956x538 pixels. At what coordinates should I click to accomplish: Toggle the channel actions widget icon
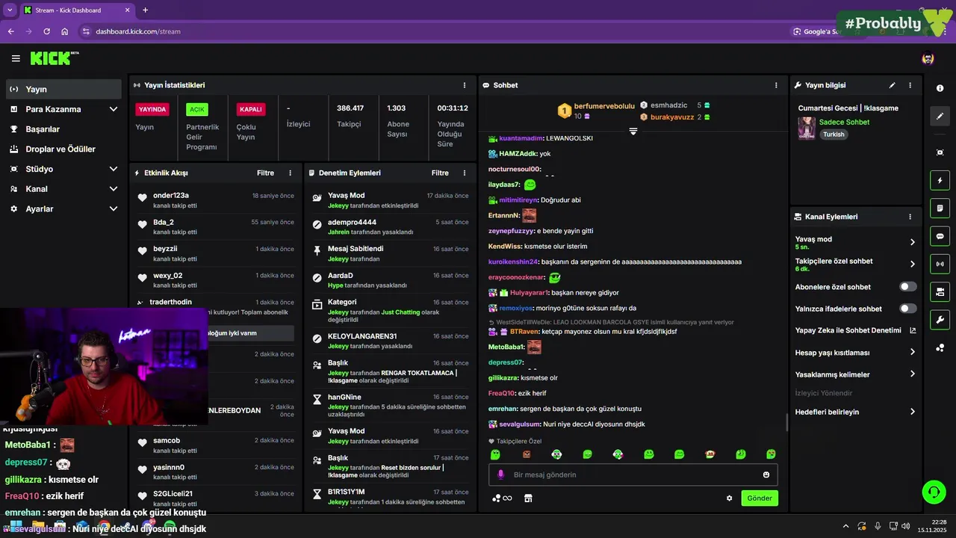(940, 291)
